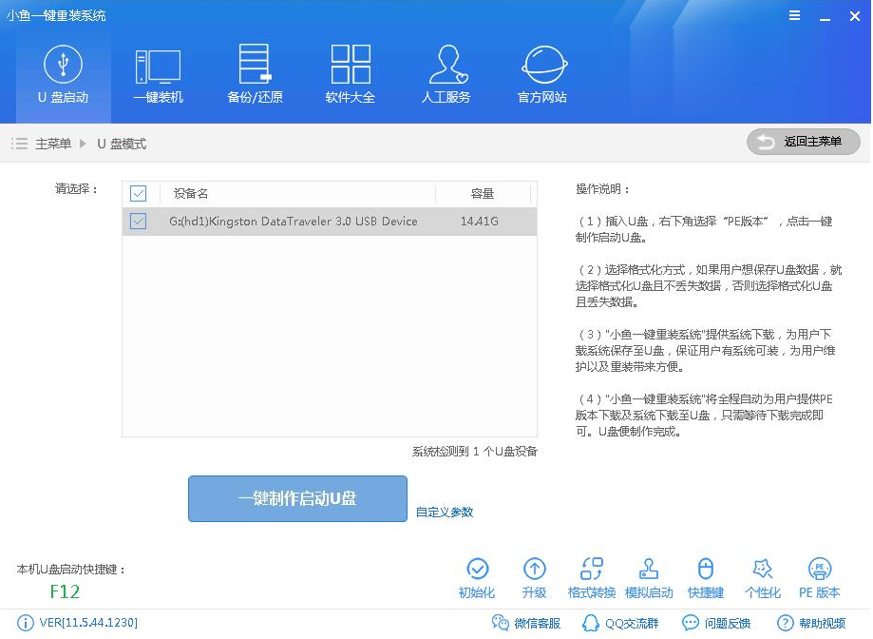The image size is (873, 639).
Task: Open the hamburger menu in title bar
Action: tap(796, 15)
